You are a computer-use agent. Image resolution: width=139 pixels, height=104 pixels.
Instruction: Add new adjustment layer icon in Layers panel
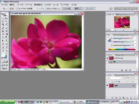click(124, 98)
